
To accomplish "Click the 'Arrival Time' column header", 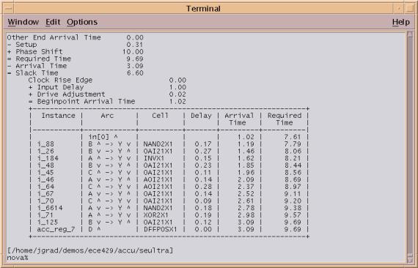I will coord(239,119).
